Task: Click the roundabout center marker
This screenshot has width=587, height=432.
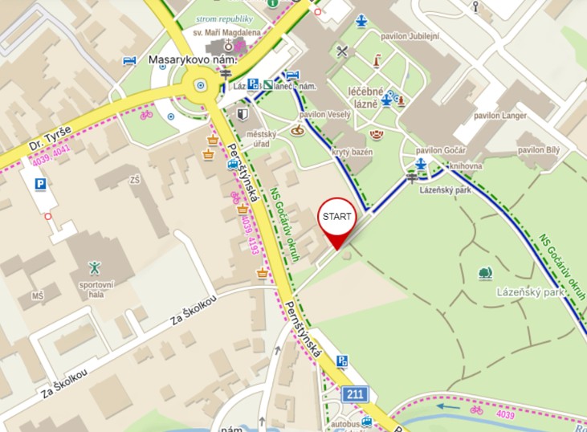Action: coord(201,85)
